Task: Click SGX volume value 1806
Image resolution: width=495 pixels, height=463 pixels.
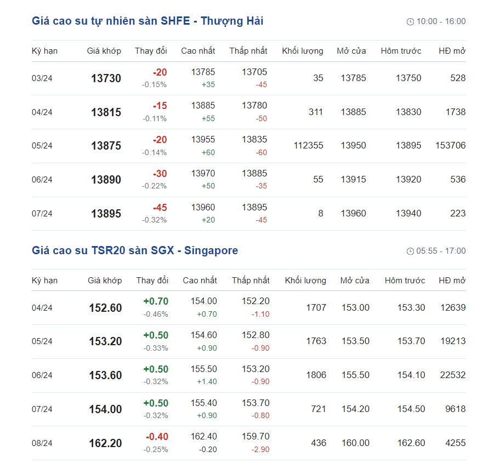Action: (x=316, y=375)
